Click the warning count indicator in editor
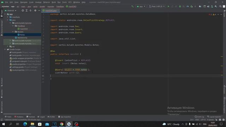The width and height of the screenshot is (226, 127). tap(214, 14)
